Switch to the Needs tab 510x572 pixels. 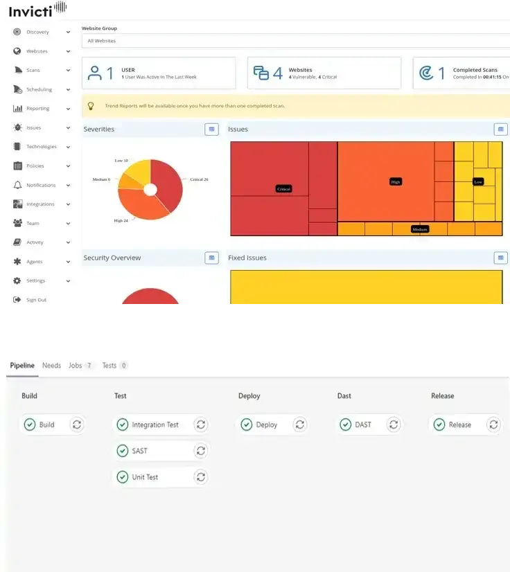tap(51, 366)
